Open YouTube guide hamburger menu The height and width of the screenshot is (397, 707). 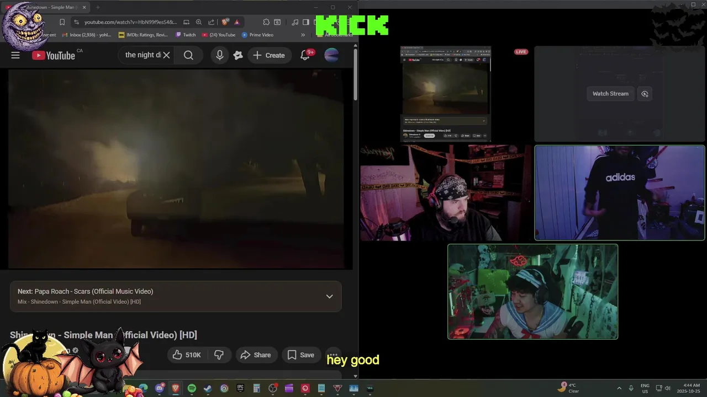point(15,55)
